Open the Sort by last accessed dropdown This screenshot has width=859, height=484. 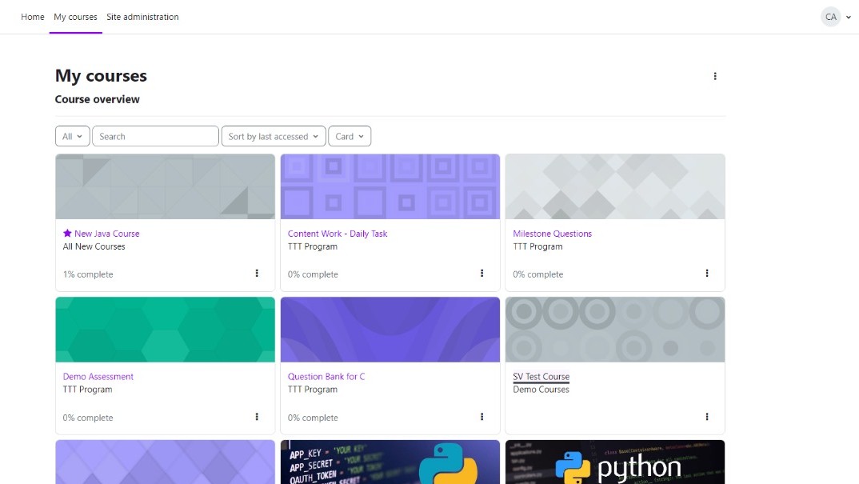coord(273,137)
